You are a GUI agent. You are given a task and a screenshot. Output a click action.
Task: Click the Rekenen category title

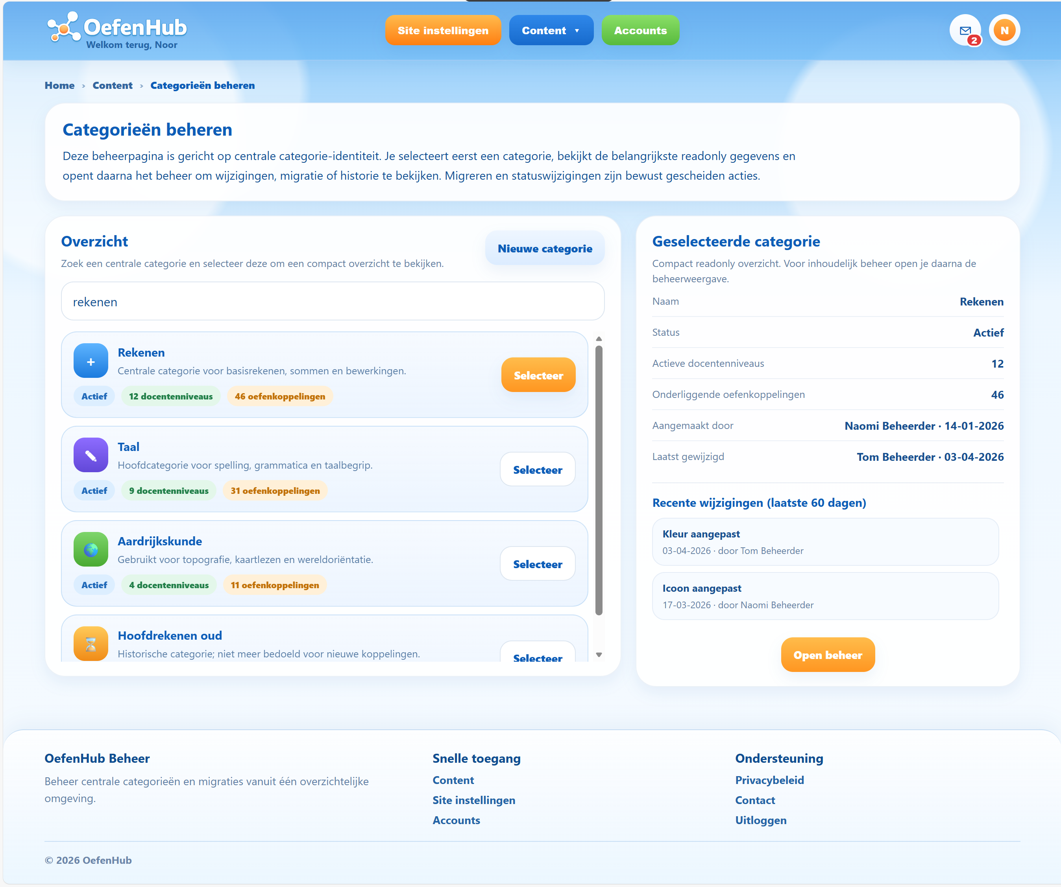pyautogui.click(x=141, y=353)
